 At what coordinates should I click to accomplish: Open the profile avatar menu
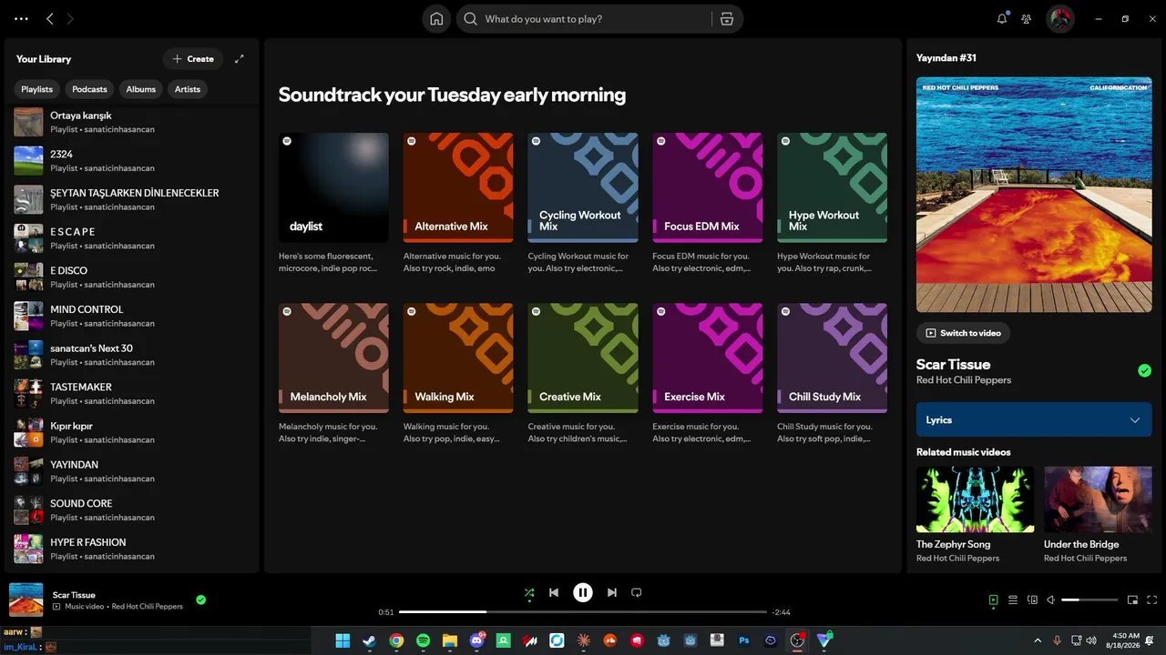point(1059,18)
